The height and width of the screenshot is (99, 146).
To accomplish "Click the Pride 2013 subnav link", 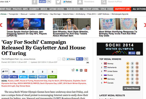I will coord(91,14).
